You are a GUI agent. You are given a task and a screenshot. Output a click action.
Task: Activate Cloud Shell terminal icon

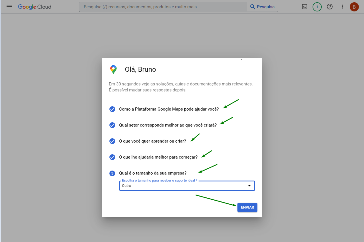pos(305,7)
